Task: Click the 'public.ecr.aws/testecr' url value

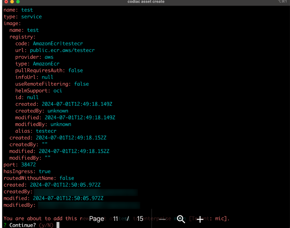Action: [x=62, y=50]
